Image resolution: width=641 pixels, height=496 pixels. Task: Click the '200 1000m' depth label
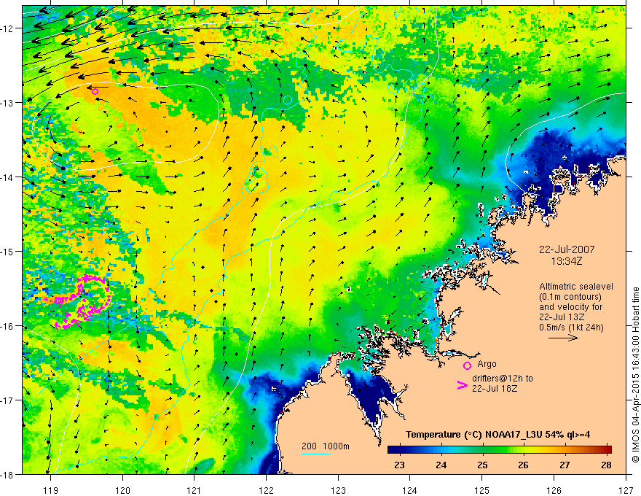(326, 446)
